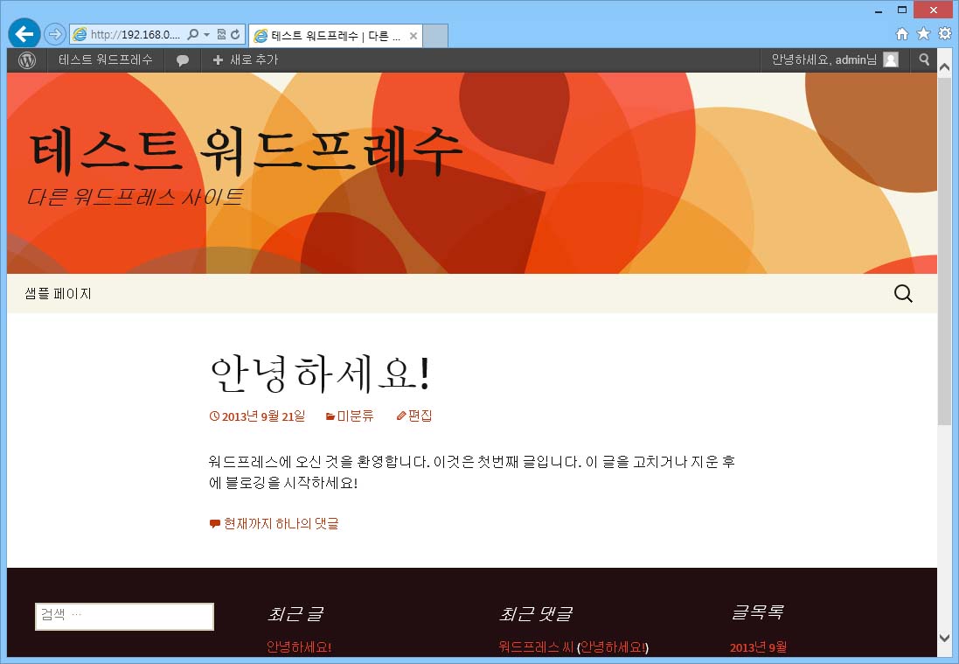Open the (안녕하세요!) link under 최근 댓글

coord(613,647)
